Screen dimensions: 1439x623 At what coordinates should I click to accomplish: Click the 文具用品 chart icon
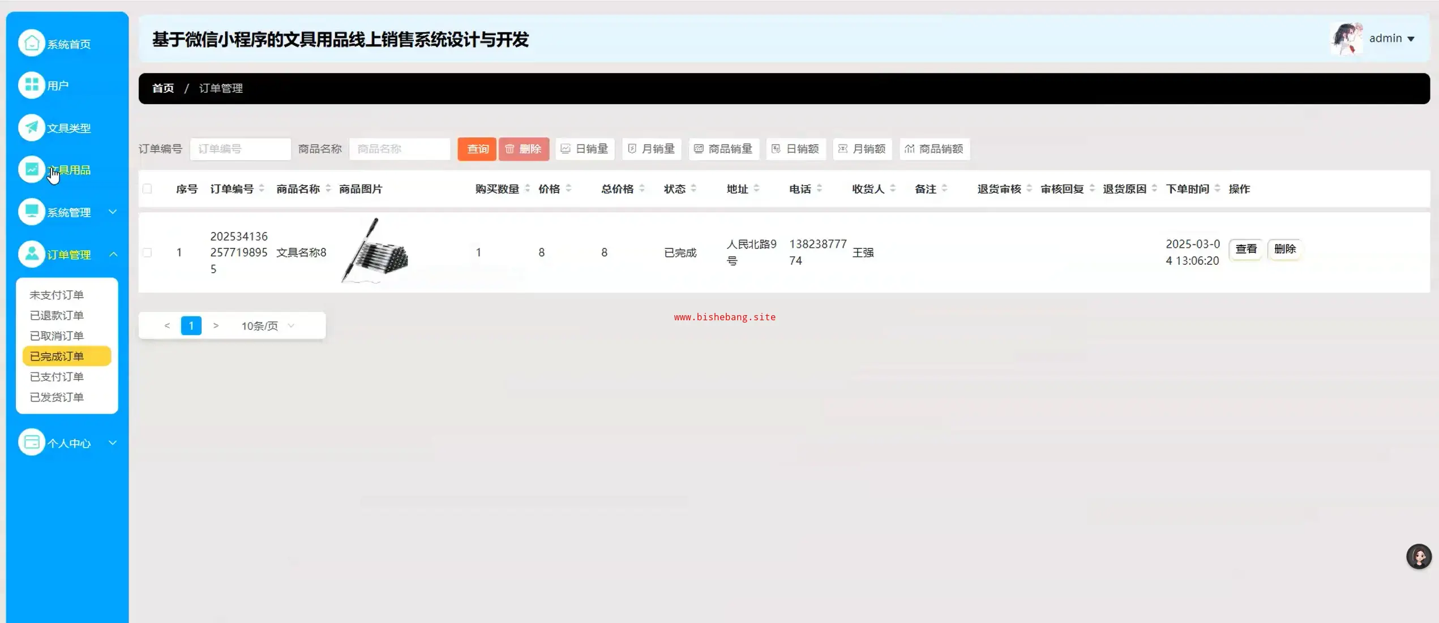point(32,169)
